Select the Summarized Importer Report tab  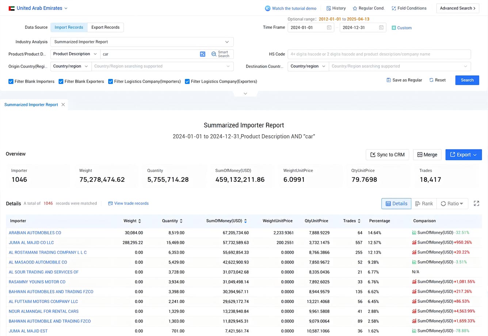[x=31, y=105]
